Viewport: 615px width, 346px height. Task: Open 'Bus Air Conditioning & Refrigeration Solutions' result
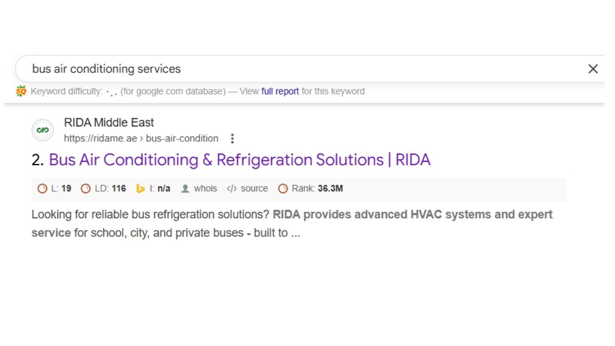tap(240, 160)
